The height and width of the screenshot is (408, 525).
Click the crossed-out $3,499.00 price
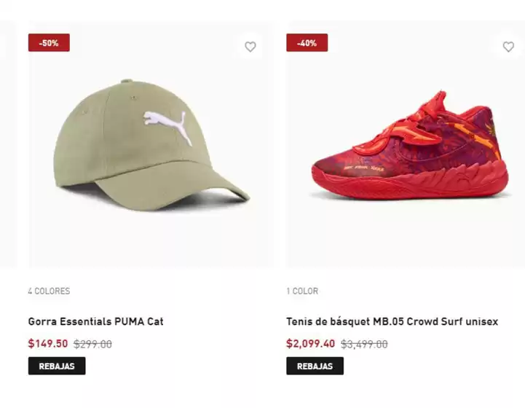coord(364,344)
